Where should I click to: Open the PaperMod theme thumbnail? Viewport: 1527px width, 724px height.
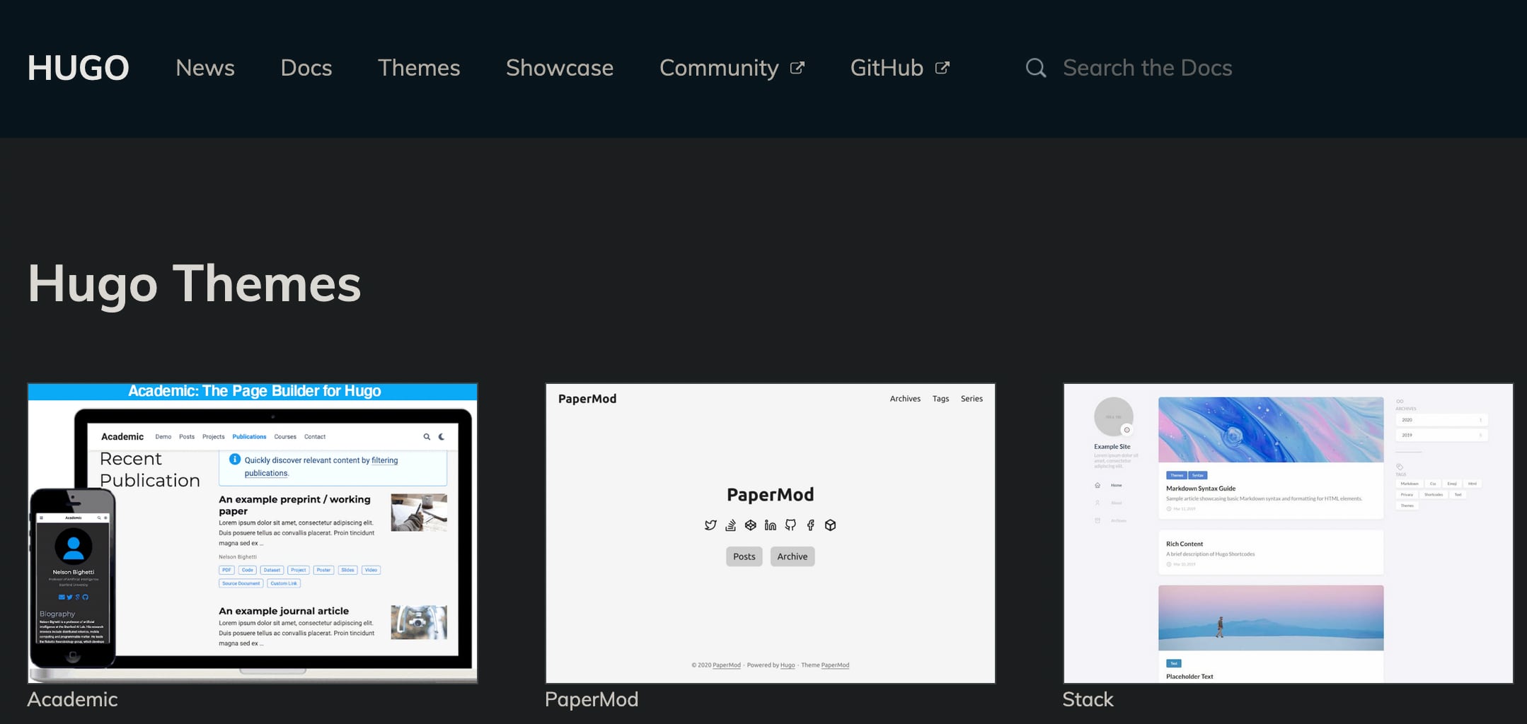pos(770,533)
